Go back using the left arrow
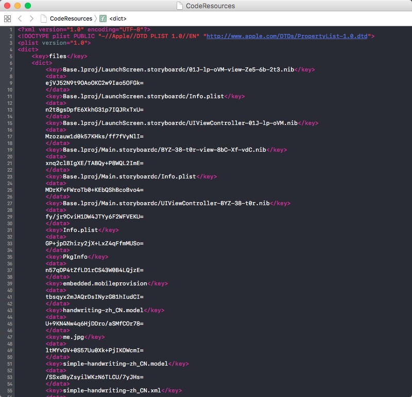The width and height of the screenshot is (412, 397). pos(20,19)
